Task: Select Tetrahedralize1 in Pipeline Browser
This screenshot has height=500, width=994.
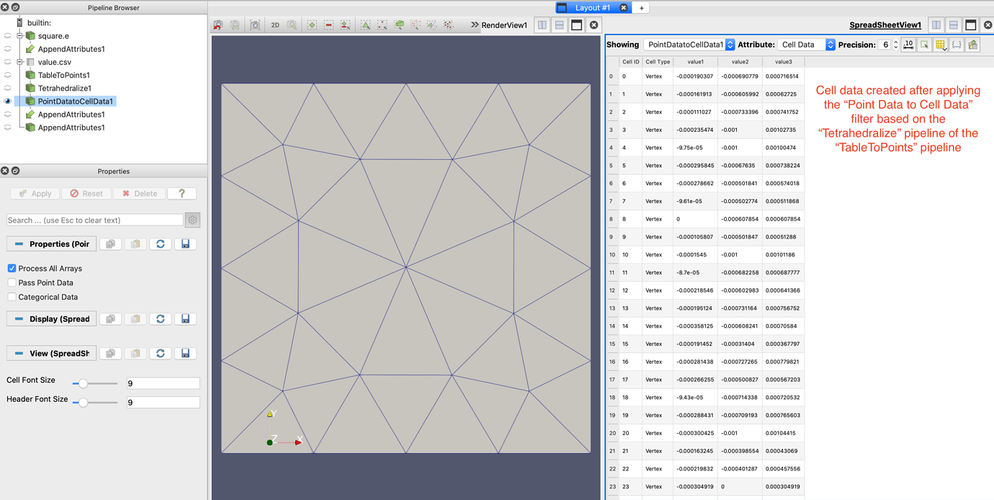Action: [64, 88]
